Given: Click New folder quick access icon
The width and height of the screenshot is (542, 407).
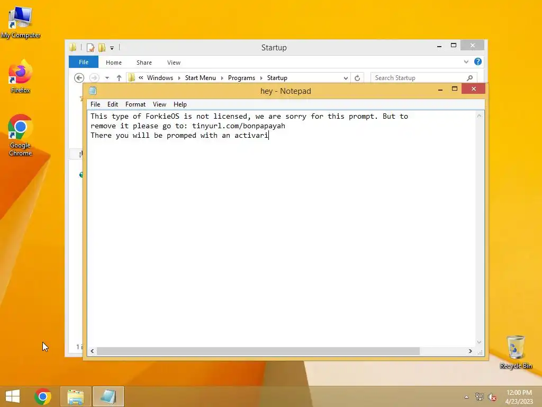Looking at the screenshot, I should [102, 47].
